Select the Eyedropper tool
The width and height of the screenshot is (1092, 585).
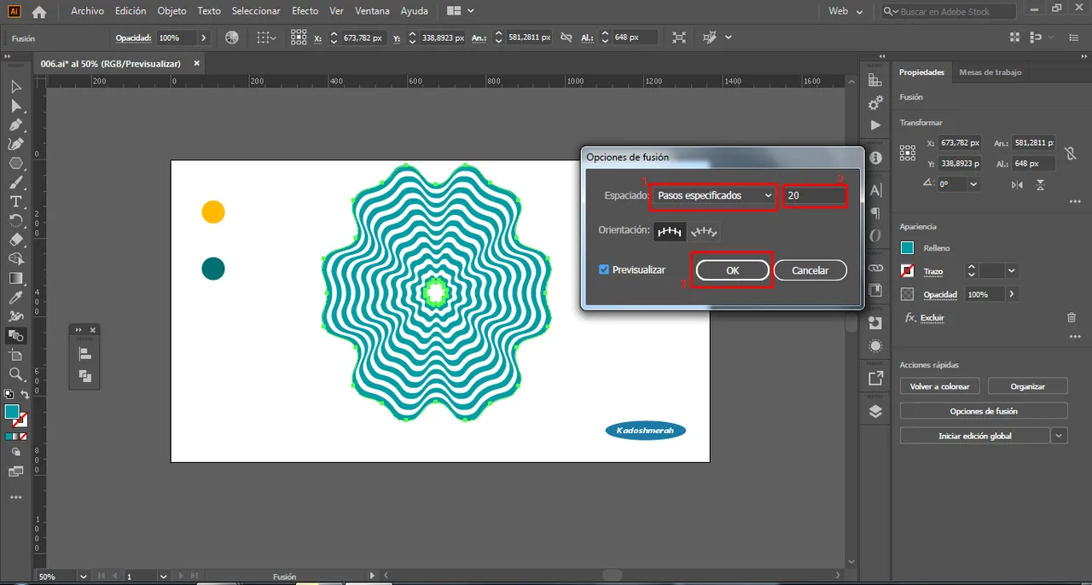tap(15, 298)
